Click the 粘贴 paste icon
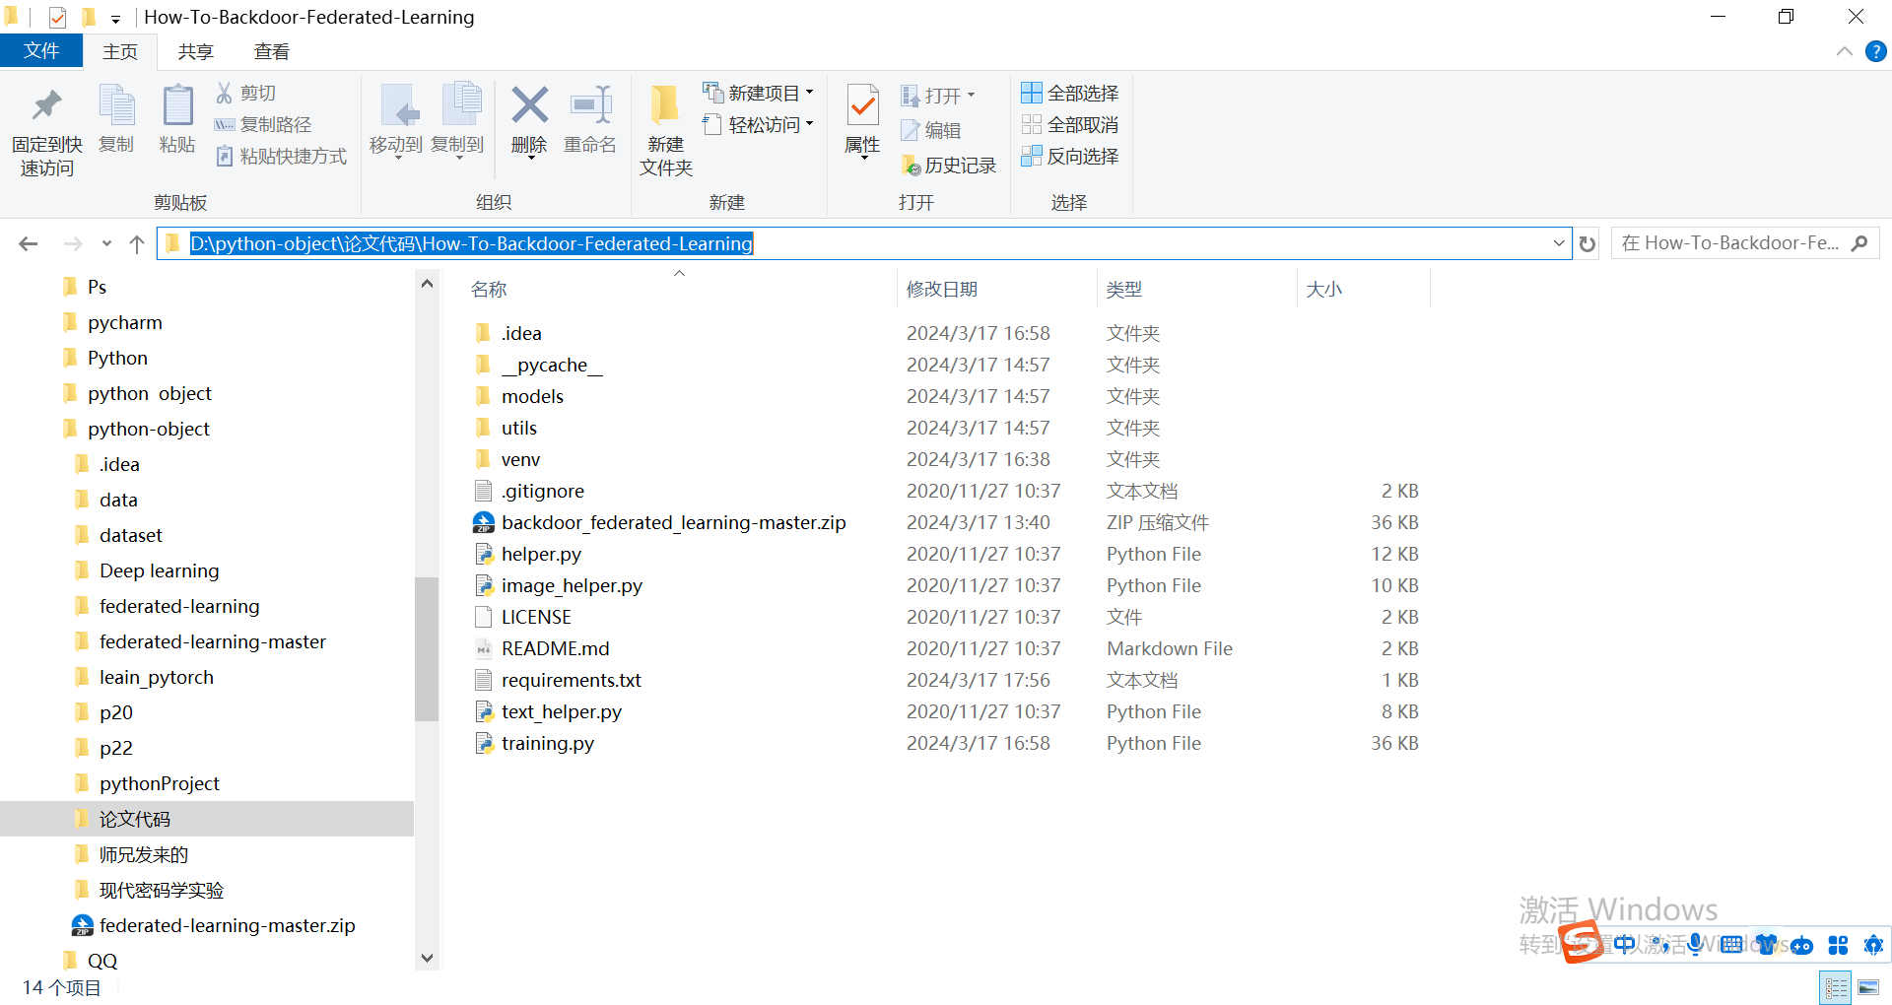Screen dimensions: 1892x1005 177,105
